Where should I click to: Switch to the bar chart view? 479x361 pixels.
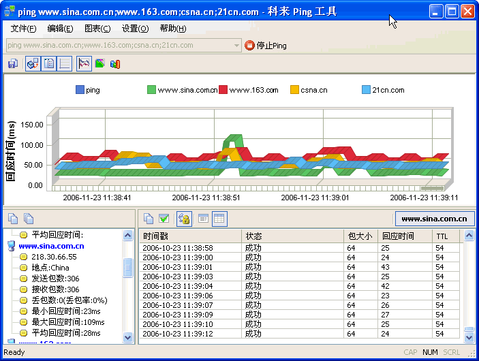point(115,64)
